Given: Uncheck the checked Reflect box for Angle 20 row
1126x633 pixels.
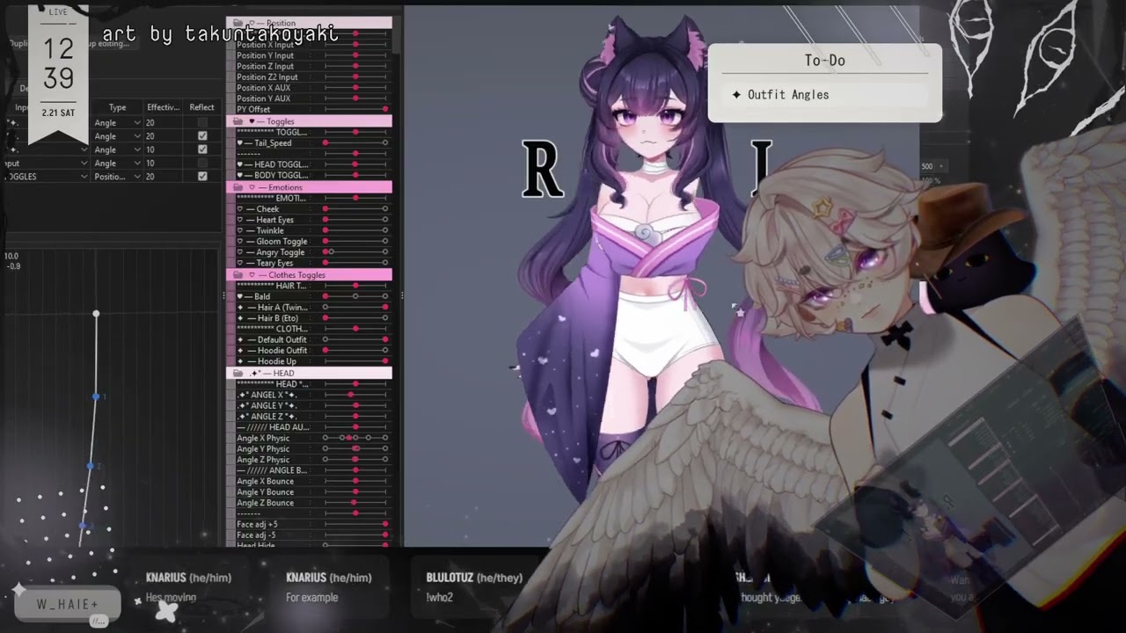Looking at the screenshot, I should click(202, 136).
